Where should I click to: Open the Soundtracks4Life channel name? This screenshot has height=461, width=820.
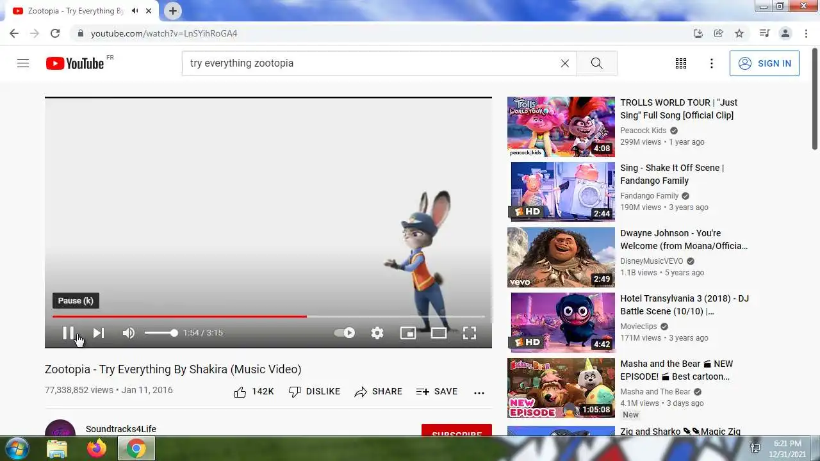(121, 429)
